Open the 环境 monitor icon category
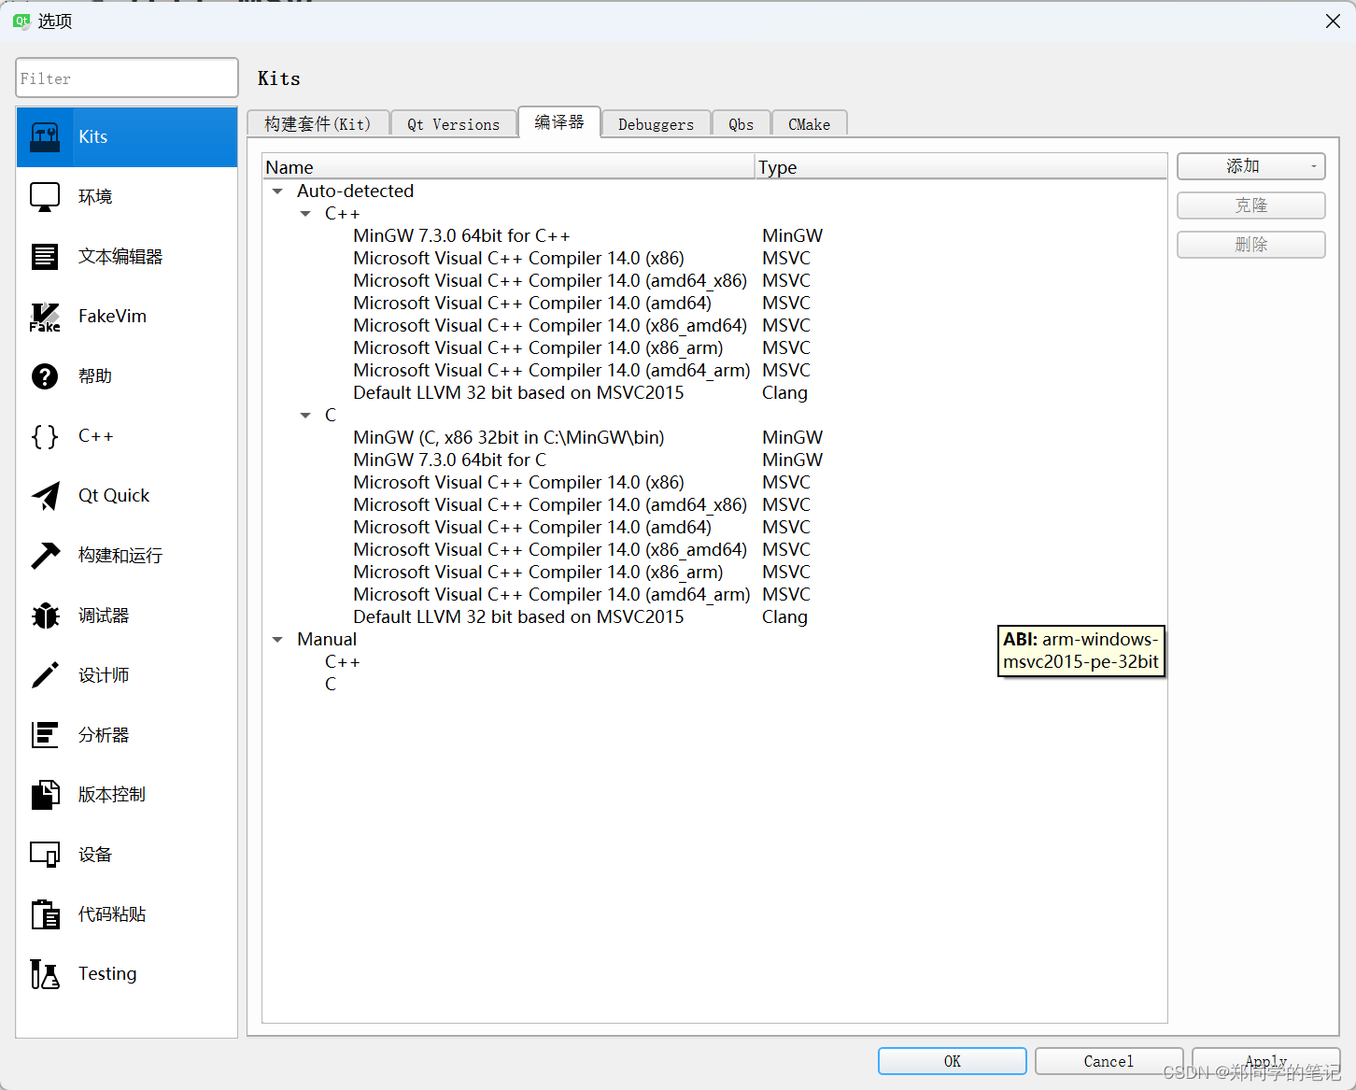 click(45, 197)
